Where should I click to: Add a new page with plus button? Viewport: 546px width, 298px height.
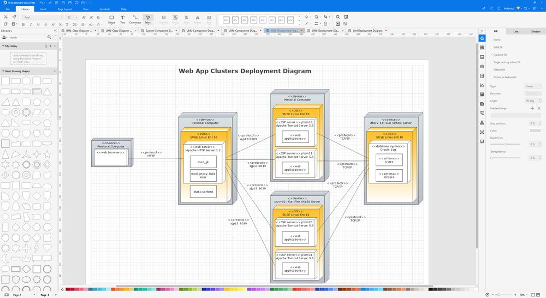tap(56, 295)
